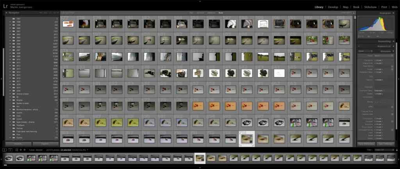This screenshot has height=169, width=400.
Task: Switch to the Develop module
Action: (x=333, y=7)
